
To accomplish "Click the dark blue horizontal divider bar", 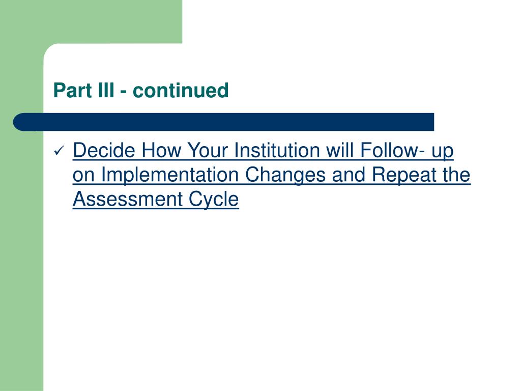I will tap(224, 122).
